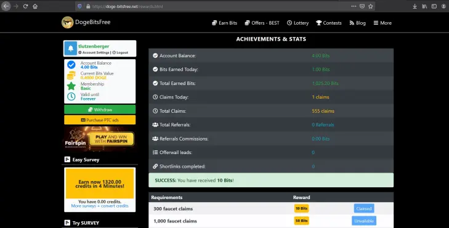Click the tlutzenberger username
The image size is (449, 228).
pyautogui.click(x=94, y=46)
